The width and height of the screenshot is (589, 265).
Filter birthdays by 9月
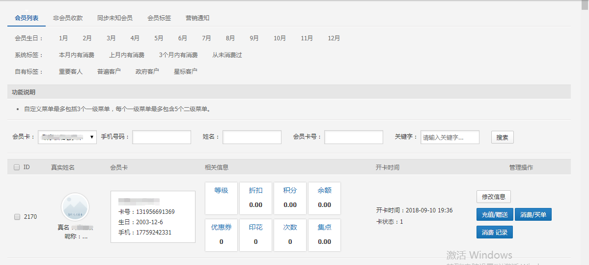point(254,38)
